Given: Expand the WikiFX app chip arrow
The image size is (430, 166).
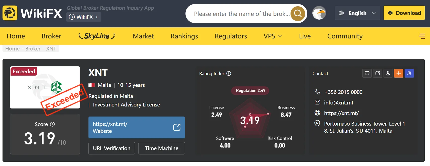Looking at the screenshot, I should pos(97,17).
